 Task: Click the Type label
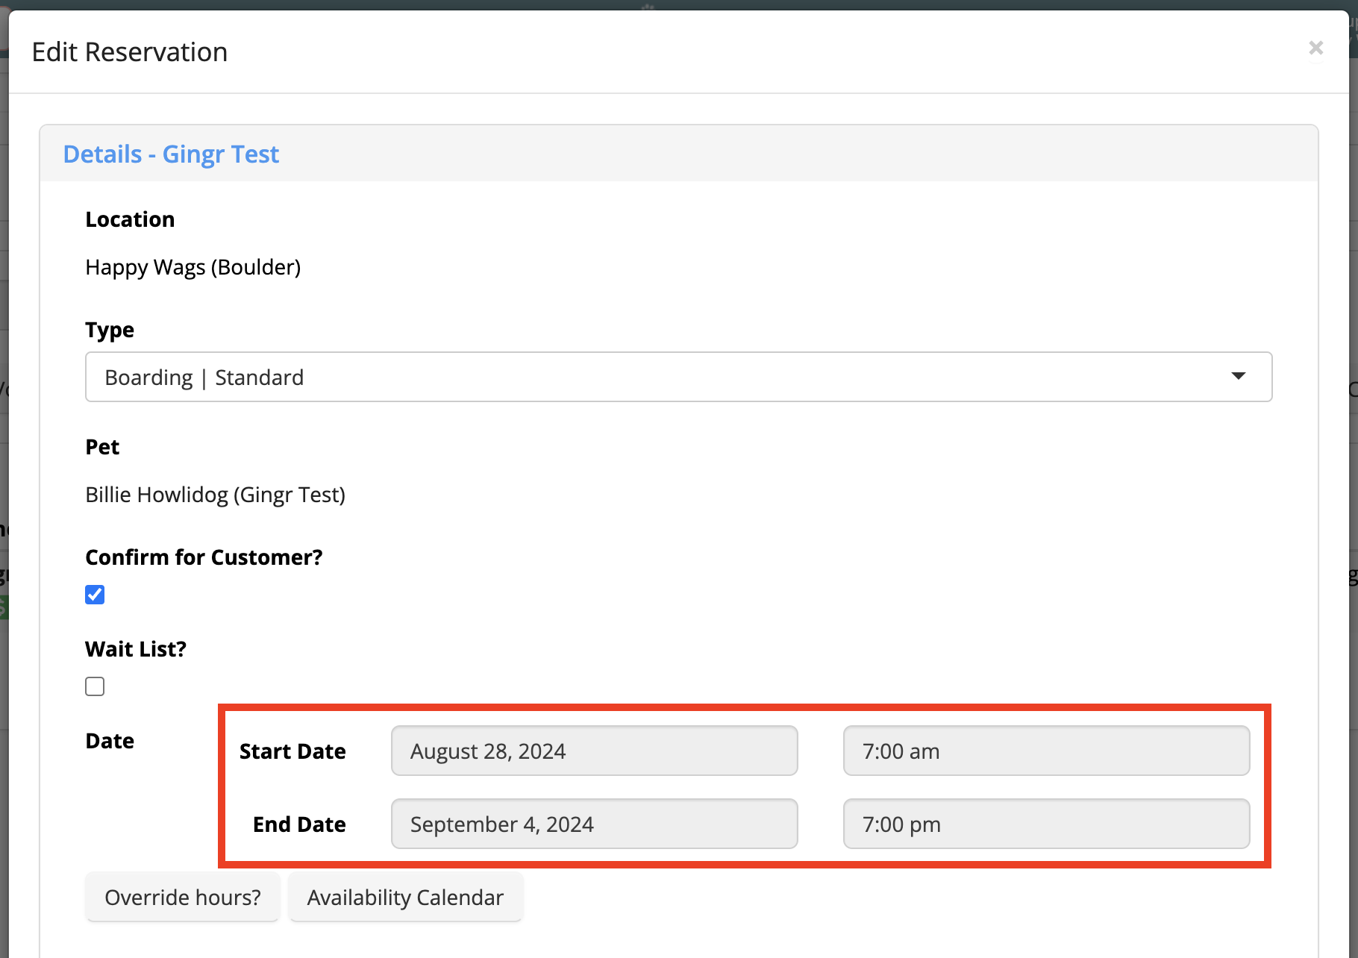click(110, 330)
